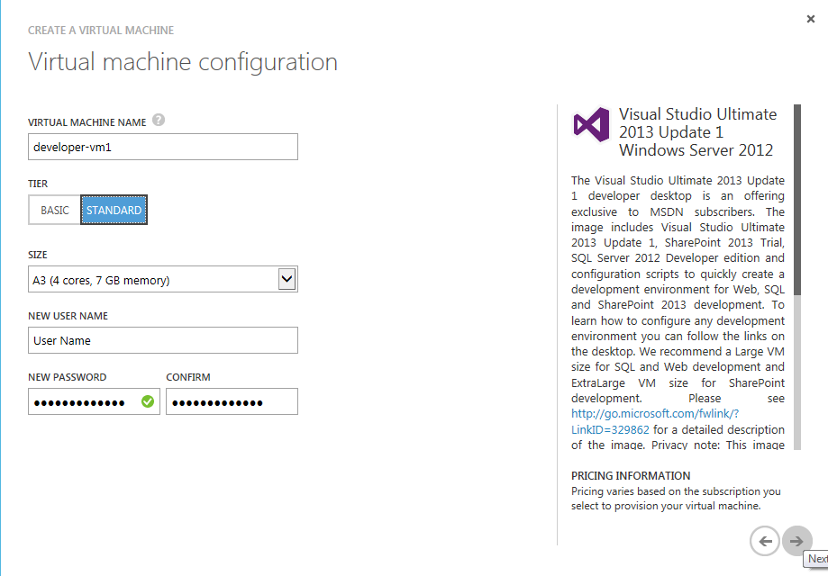Focus the New User Name field
Viewport: 828px width, 576px height.
click(163, 340)
